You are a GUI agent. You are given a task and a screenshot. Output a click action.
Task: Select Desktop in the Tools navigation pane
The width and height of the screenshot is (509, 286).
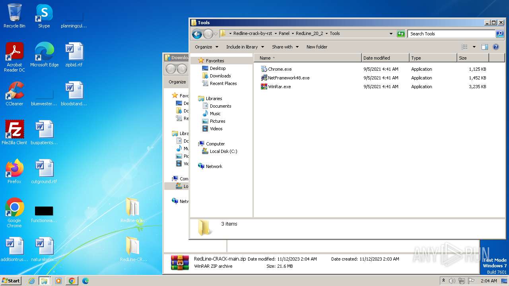pos(218,68)
